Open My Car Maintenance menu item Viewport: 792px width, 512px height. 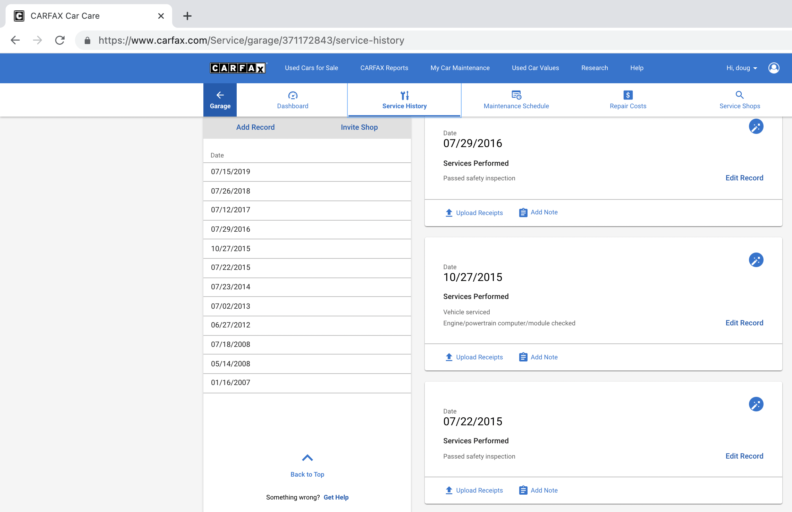click(460, 68)
